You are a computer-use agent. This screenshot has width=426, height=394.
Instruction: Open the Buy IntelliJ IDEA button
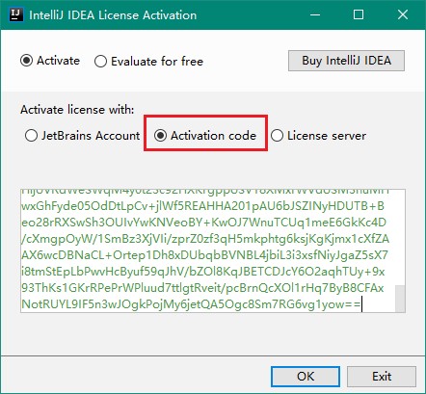coord(346,61)
